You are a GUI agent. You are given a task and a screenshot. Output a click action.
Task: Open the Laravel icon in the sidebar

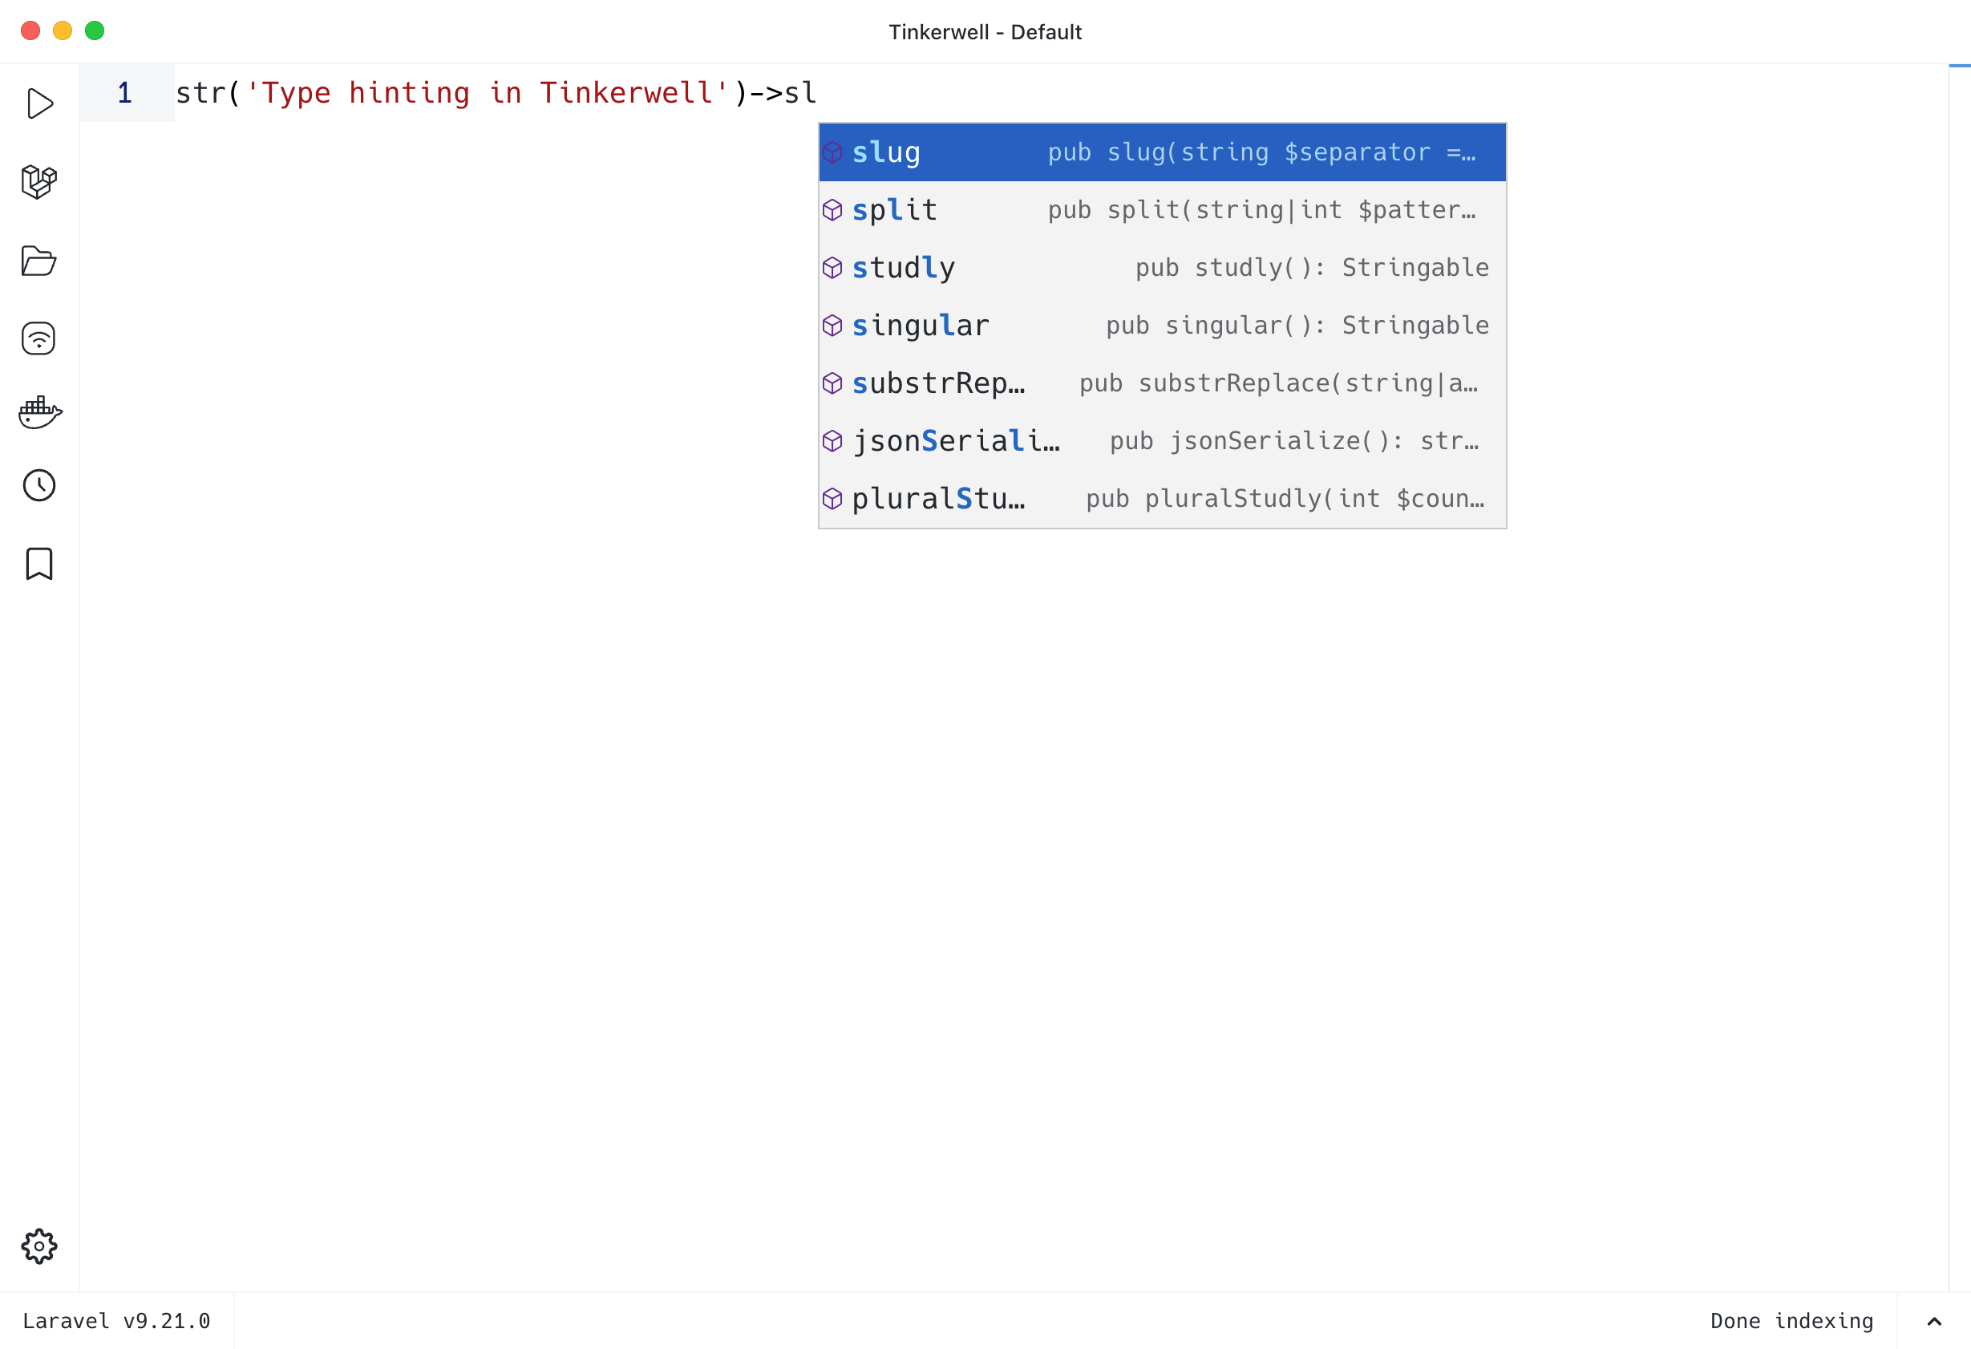pos(39,181)
